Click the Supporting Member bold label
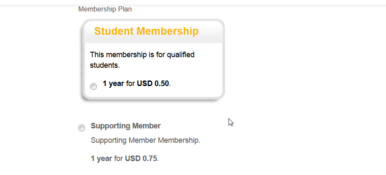Viewport: 386px width, 175px height. coord(126,126)
